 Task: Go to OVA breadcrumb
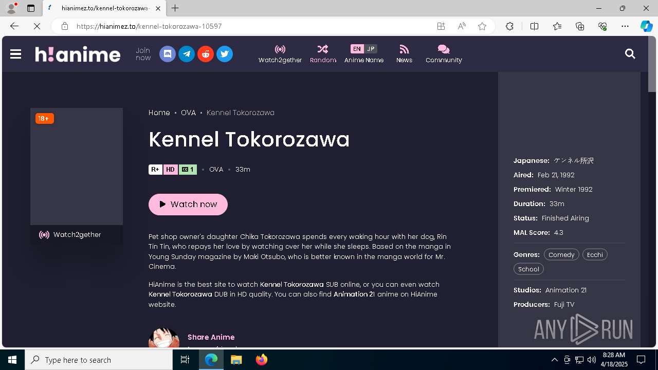click(188, 113)
